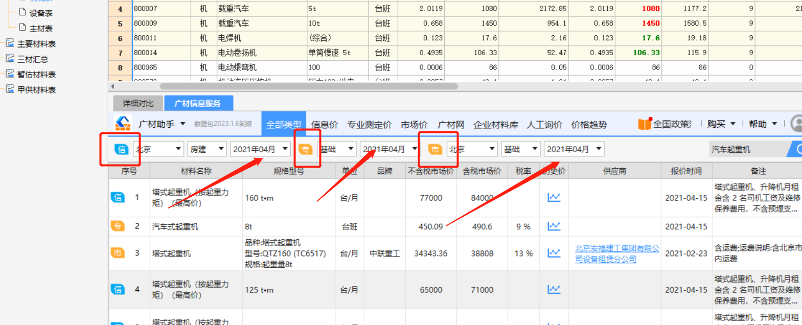Image resolution: width=802 pixels, height=325 pixels.
Task: Open supplier link 北京宏福建工集团有限公司设备租赁分公司
Action: pos(617,253)
